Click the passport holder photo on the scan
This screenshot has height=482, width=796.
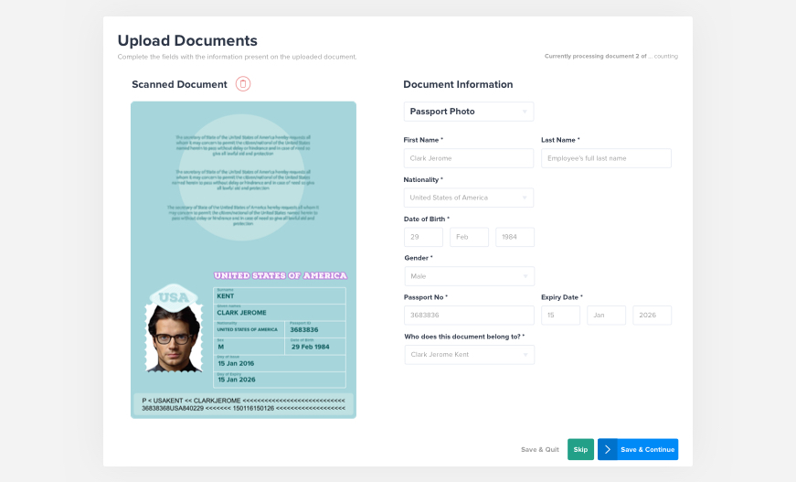coord(174,337)
